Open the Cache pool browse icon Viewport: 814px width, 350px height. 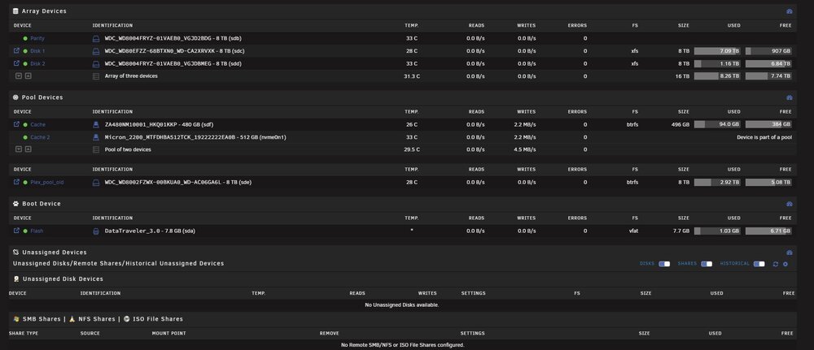[16, 124]
